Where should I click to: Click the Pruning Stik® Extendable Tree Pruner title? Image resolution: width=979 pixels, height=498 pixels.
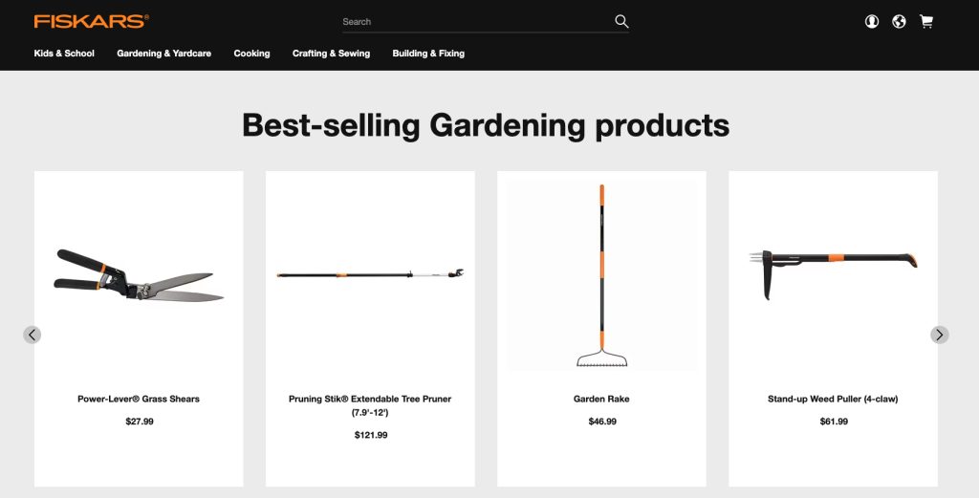click(x=370, y=405)
